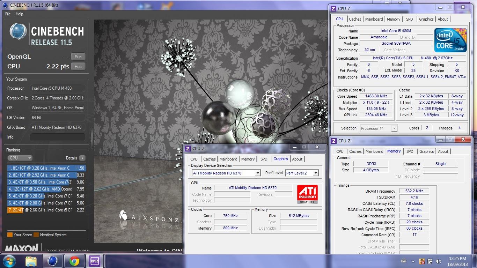
Task: Open the CPU ranking type dropdown
Action: pyautogui.click(x=20, y=158)
